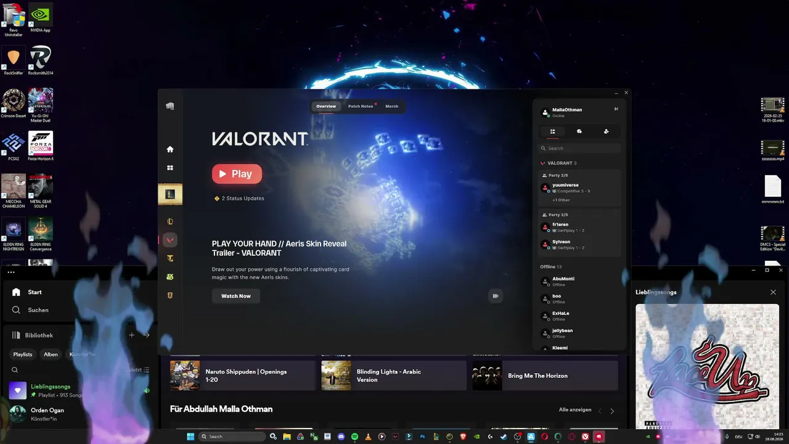Open the all games grid icon

[x=170, y=168]
